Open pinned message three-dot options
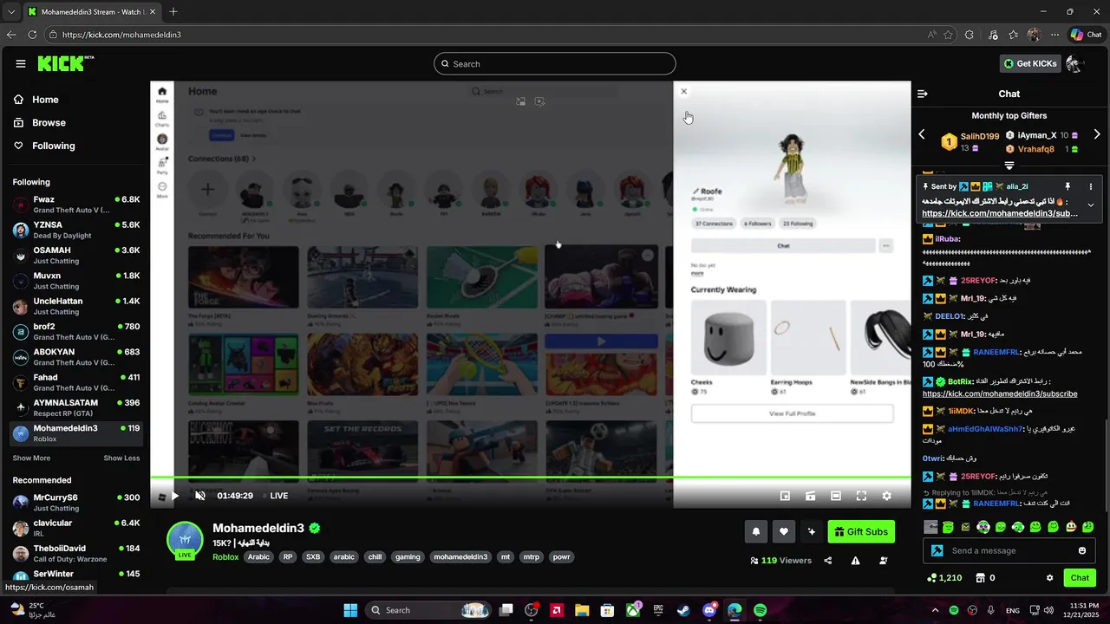 [x=1091, y=186]
